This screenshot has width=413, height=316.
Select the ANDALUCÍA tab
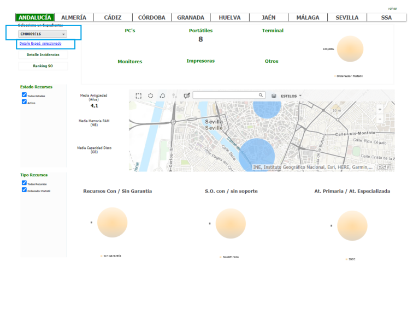pos(35,17)
